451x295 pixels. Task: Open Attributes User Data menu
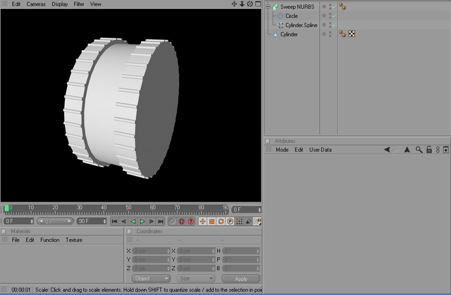pos(320,150)
